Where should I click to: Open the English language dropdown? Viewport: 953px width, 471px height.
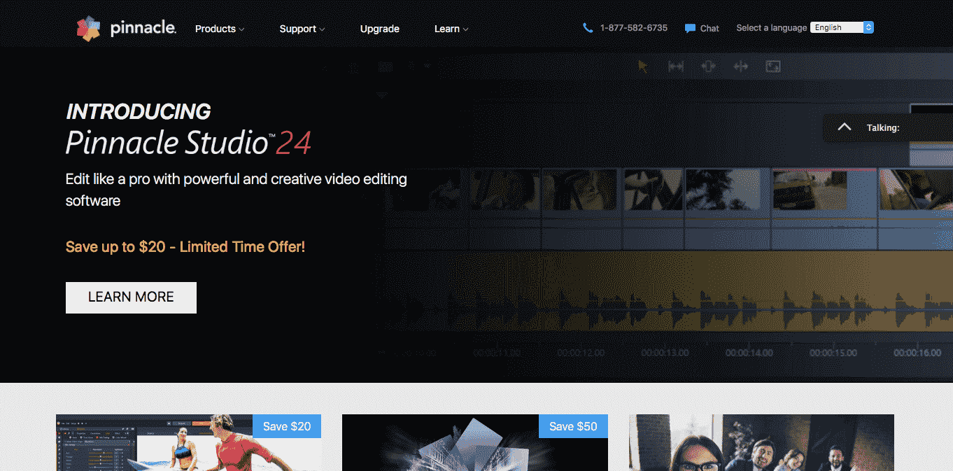point(842,28)
